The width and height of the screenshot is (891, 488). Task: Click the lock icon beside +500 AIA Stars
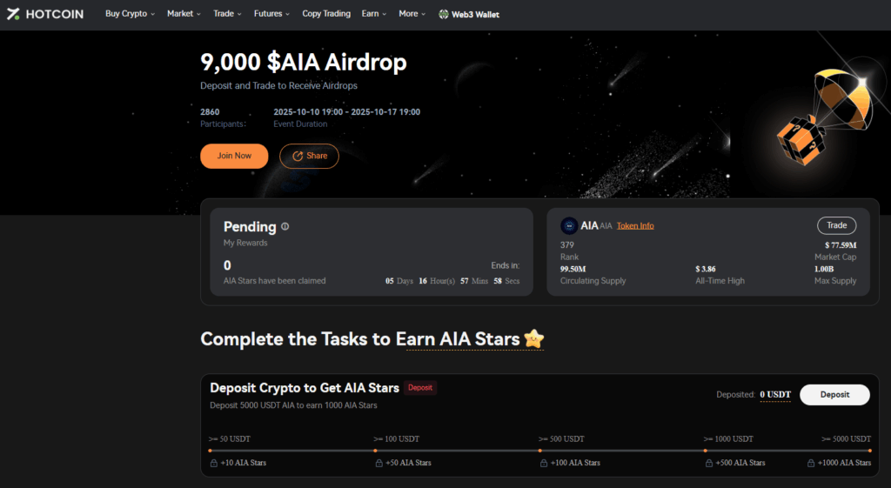point(707,463)
